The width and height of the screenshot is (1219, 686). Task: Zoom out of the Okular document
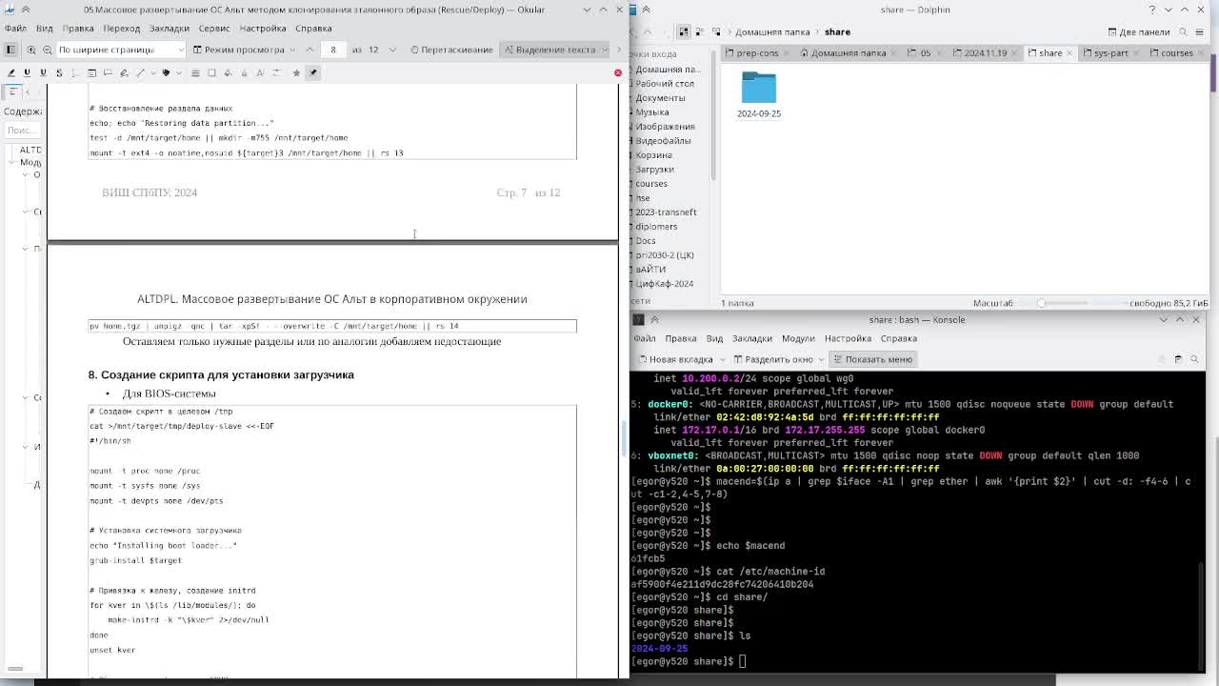[47, 50]
